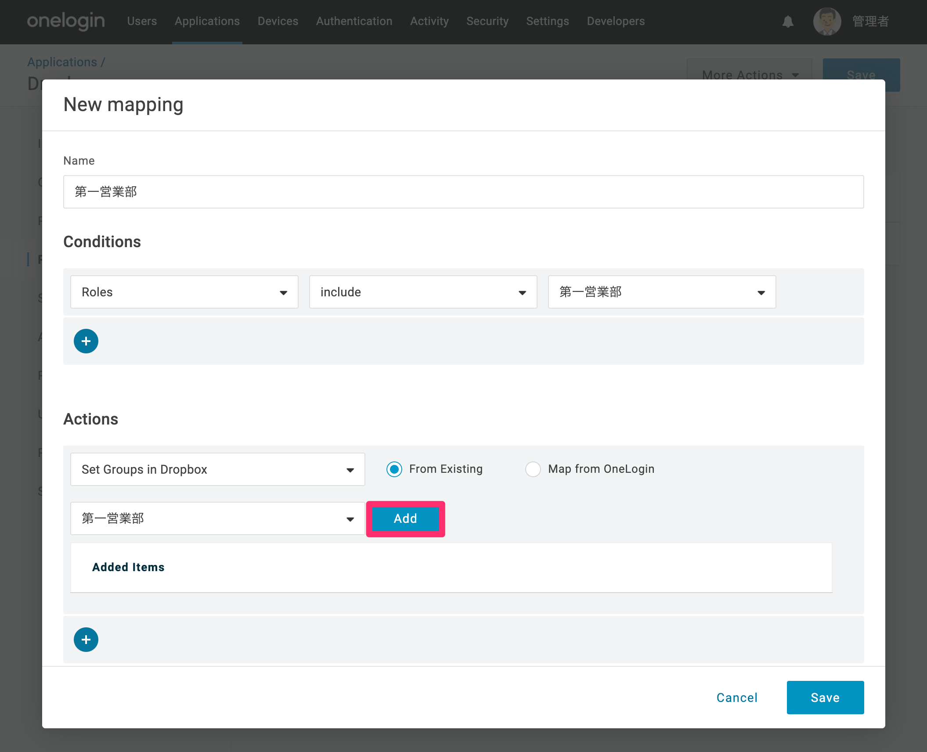Open the Security menu

[x=487, y=21]
